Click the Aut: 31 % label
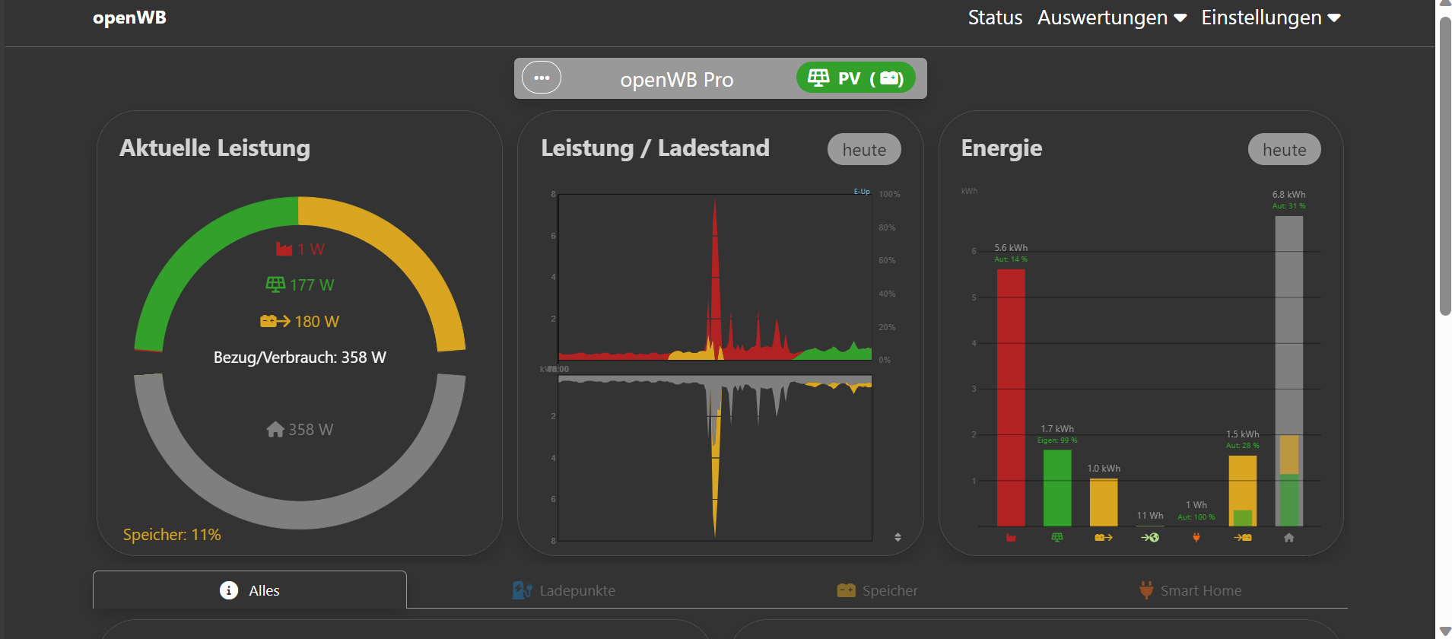 pyautogui.click(x=1289, y=206)
